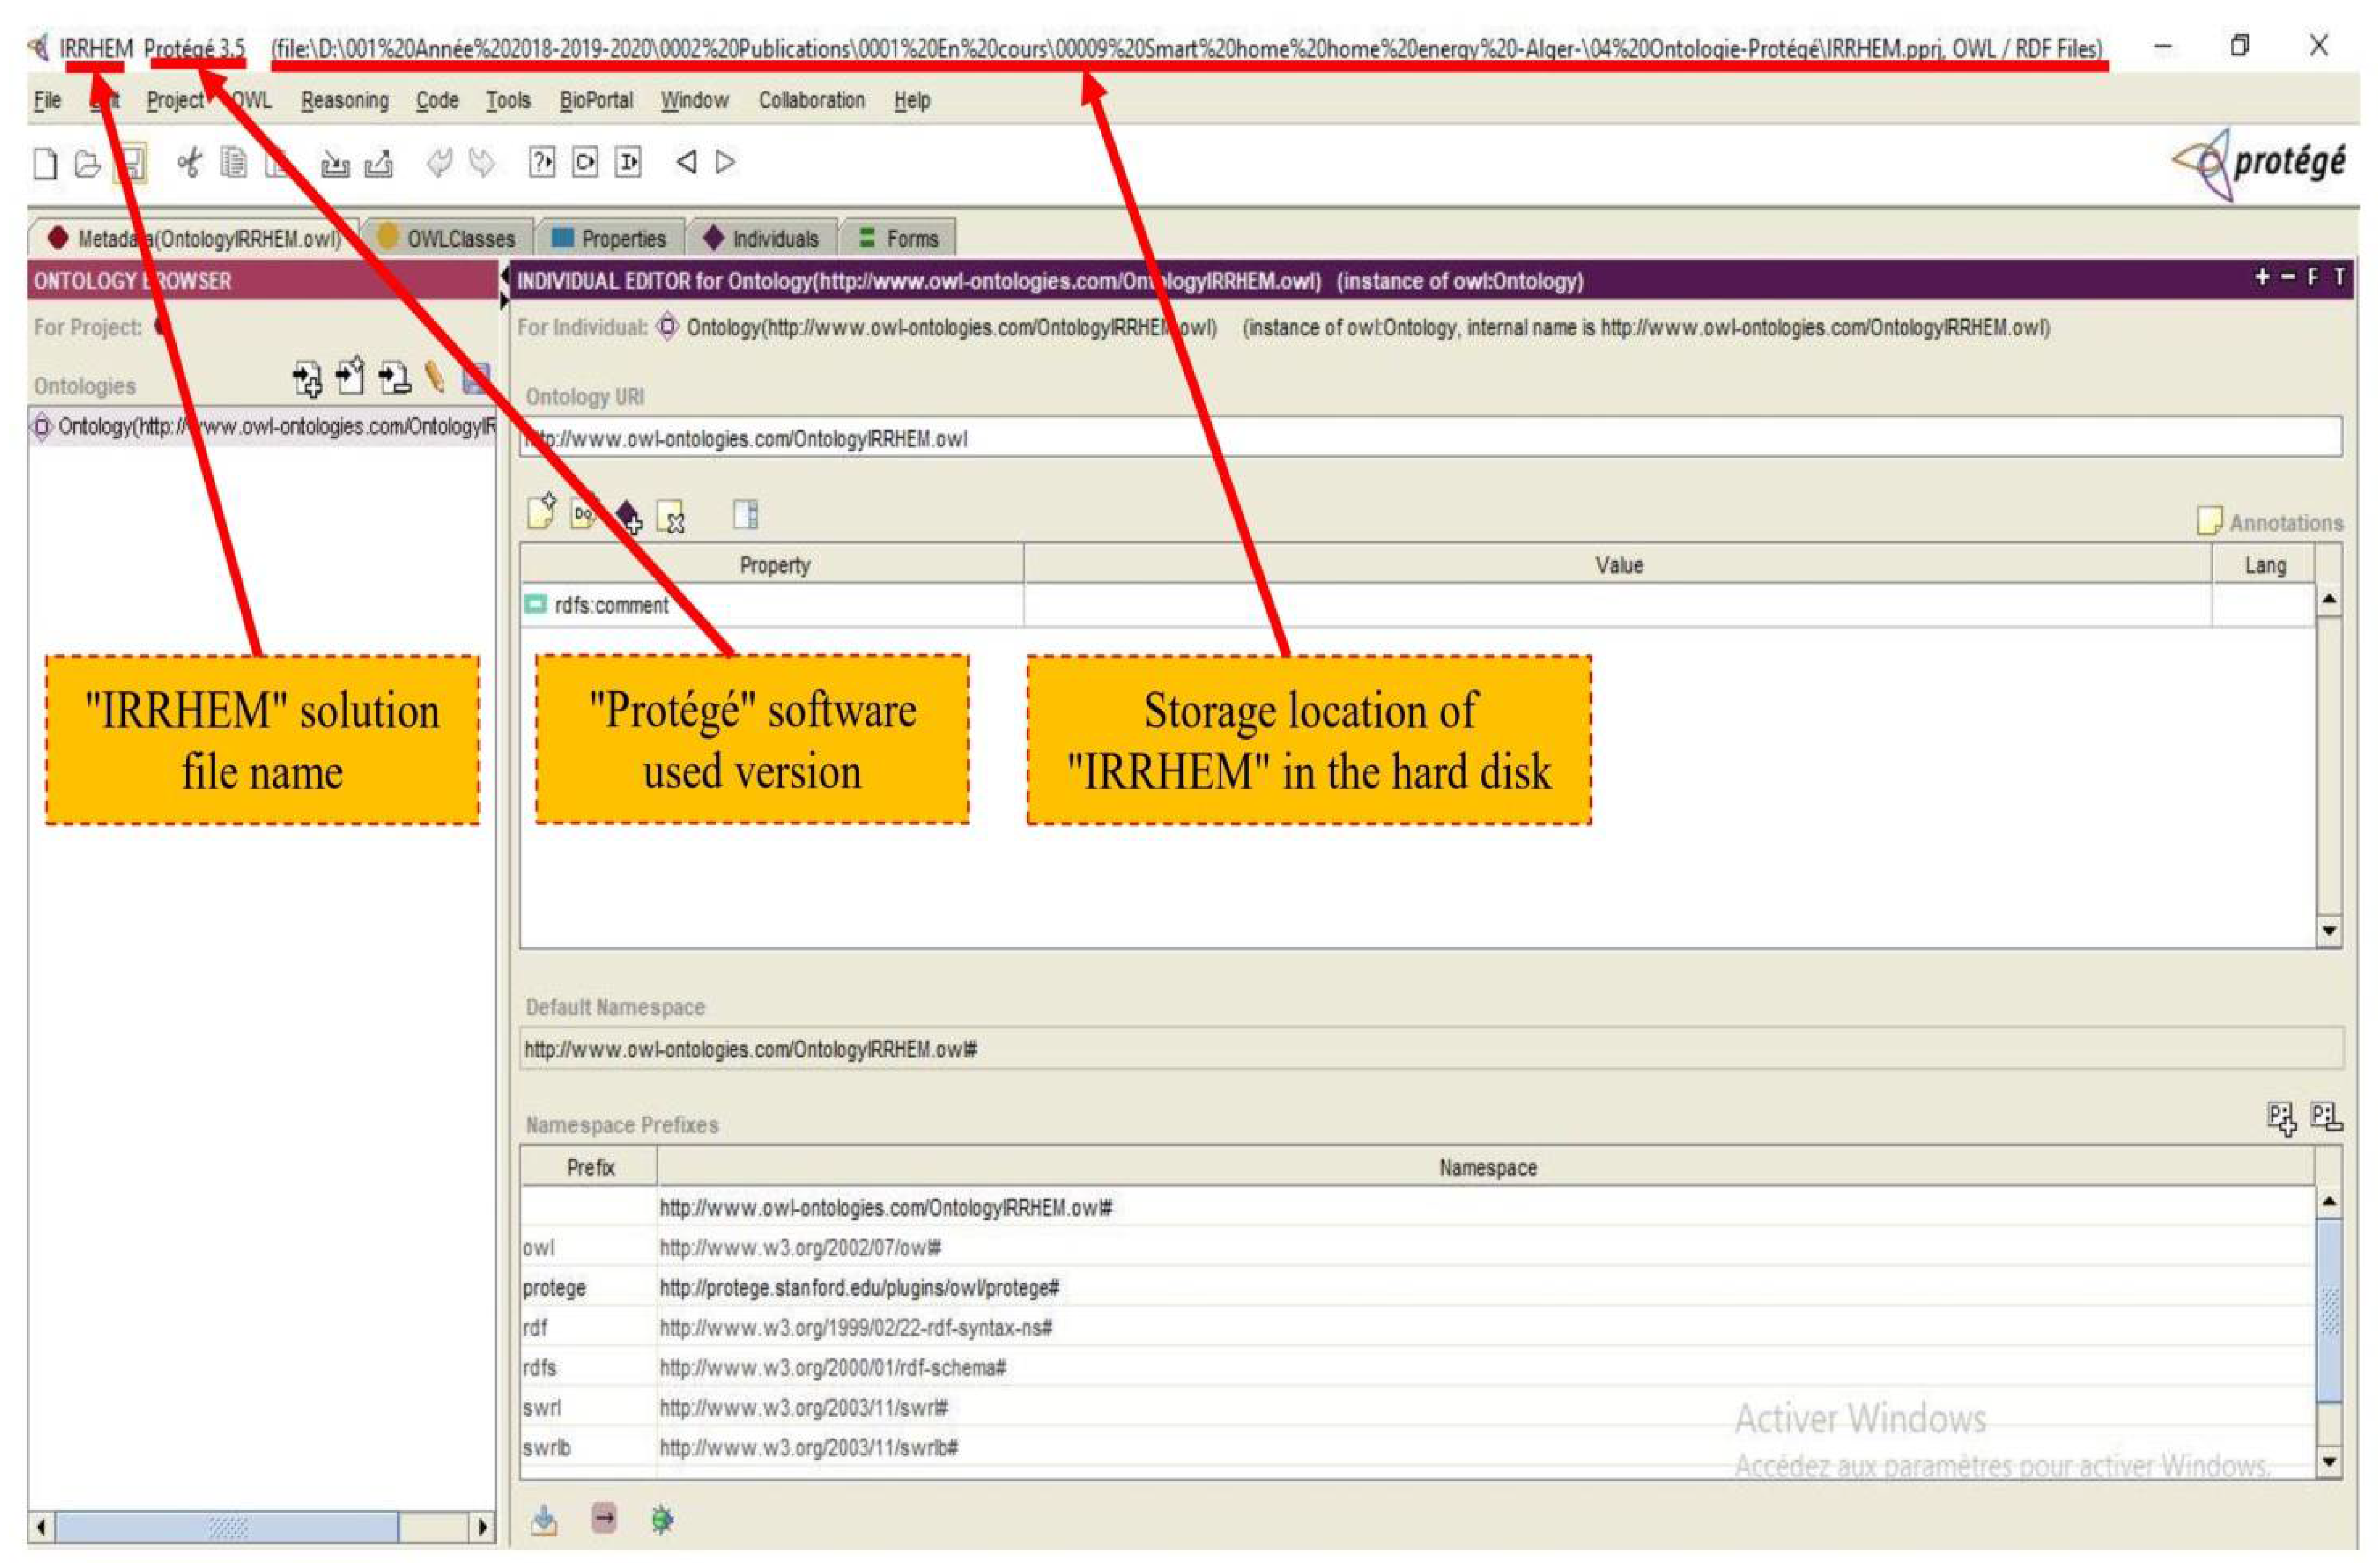Click the add namespace prefix icon

coord(2281,1118)
